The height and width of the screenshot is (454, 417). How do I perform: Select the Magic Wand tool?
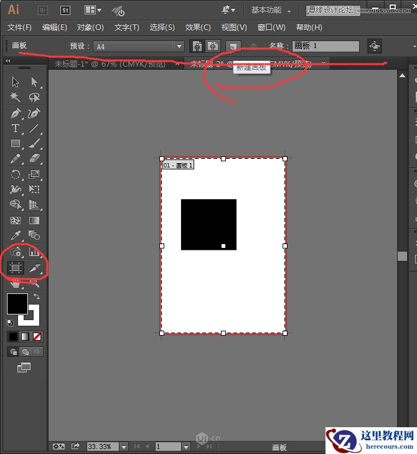coord(16,97)
